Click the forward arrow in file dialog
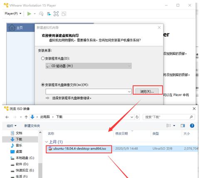Image resolution: width=208 pixels, height=178 pixels. (x=15, y=117)
